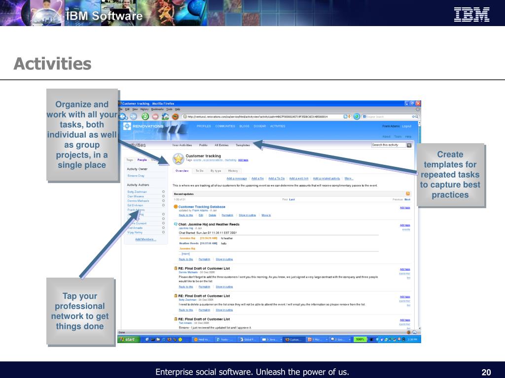This screenshot has height=378, width=505.
Task: Click Add a message link
Action: pos(237,178)
